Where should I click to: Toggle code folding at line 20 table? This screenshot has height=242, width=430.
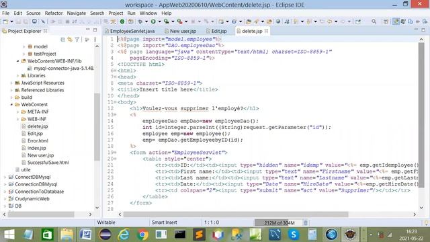click(x=115, y=159)
